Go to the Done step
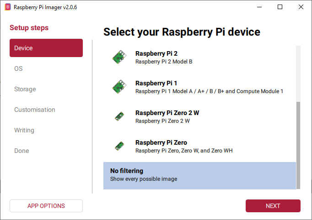 22,151
